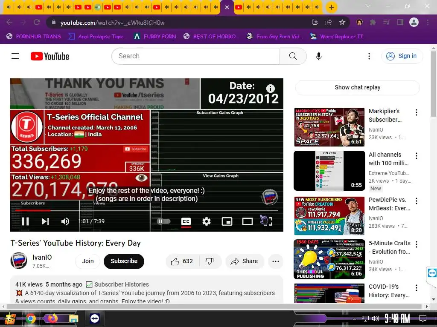Open the Word Replacer II bookmark

pos(337,37)
